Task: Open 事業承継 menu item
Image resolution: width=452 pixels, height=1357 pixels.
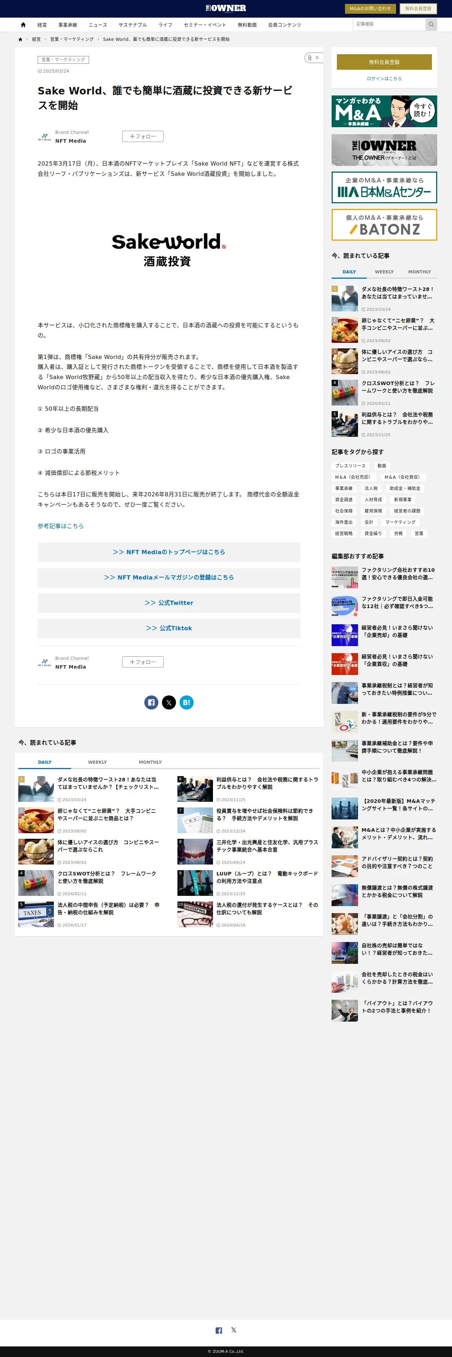Action: coord(67,25)
